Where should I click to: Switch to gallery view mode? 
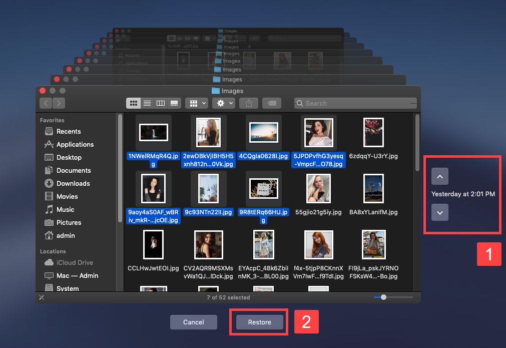(x=174, y=103)
